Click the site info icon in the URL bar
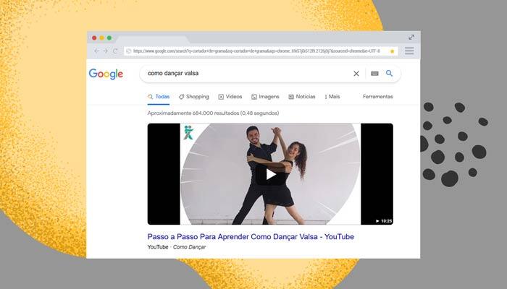 pyautogui.click(x=129, y=51)
